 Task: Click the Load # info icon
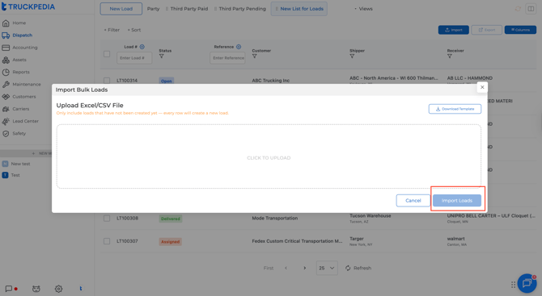[142, 47]
